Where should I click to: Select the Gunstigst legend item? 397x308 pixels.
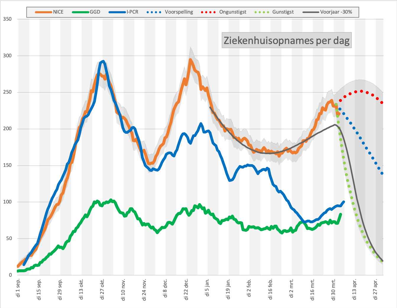point(274,12)
